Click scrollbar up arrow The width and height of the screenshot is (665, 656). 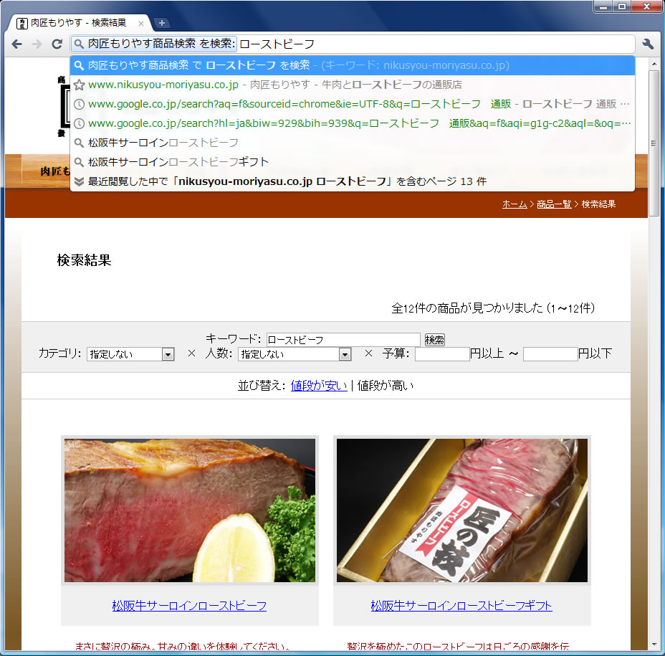click(654, 64)
